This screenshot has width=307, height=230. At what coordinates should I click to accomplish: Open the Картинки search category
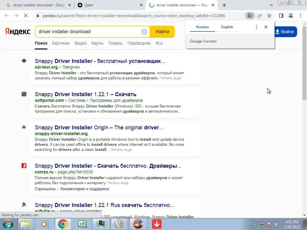point(61,43)
